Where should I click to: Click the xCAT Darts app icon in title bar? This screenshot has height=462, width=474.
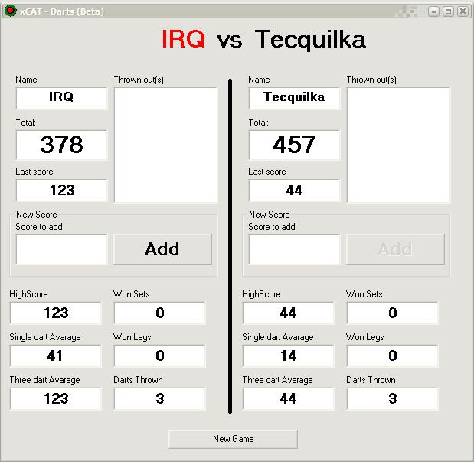pyautogui.click(x=10, y=11)
